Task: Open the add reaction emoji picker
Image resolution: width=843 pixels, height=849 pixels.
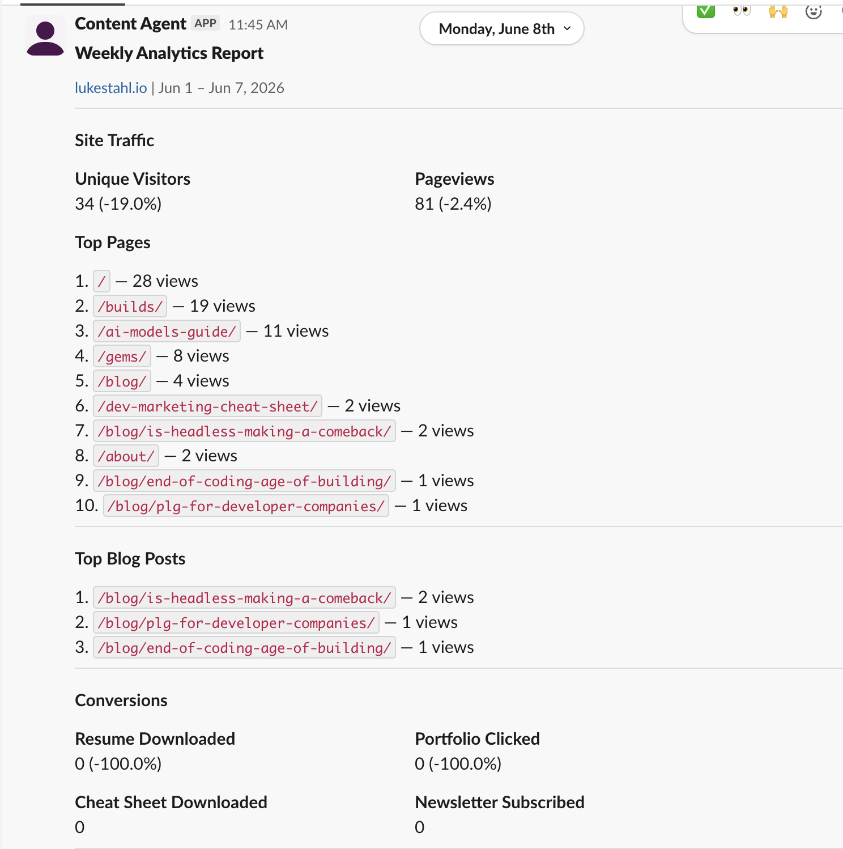Action: (814, 11)
